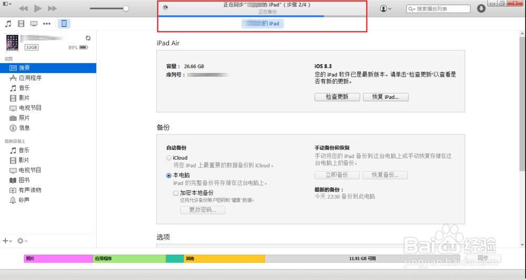Click the pink 照片 storage segment
This screenshot has height=280, width=526.
click(x=58, y=258)
